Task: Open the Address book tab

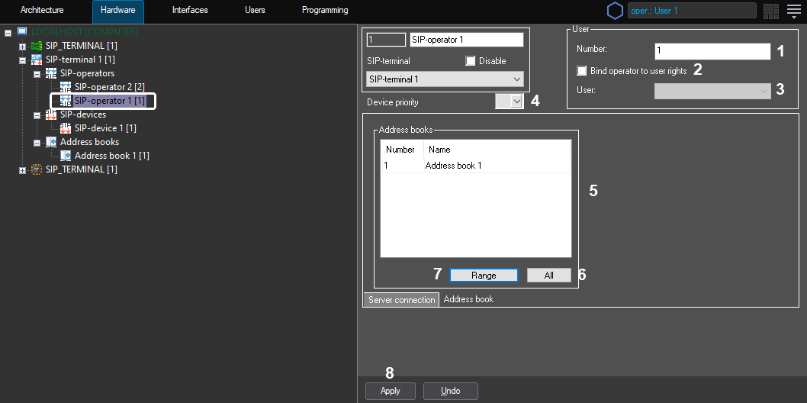Action: (468, 299)
